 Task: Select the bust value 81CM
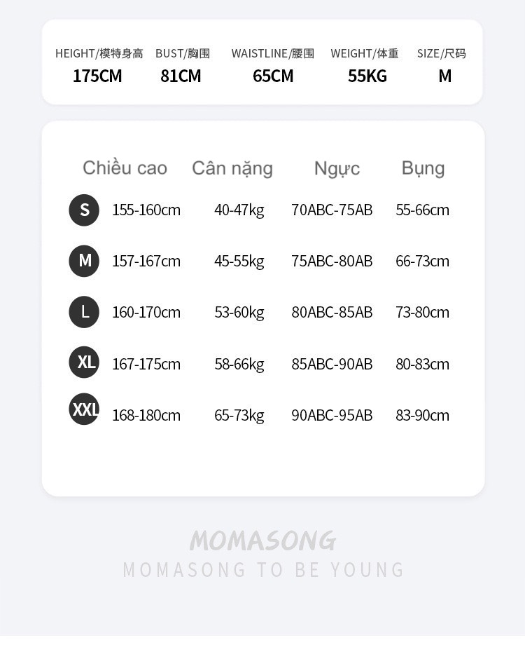(181, 76)
